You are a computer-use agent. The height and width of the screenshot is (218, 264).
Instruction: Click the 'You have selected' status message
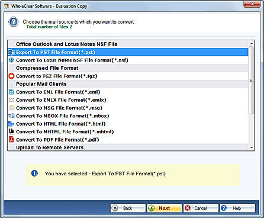pos(105,174)
